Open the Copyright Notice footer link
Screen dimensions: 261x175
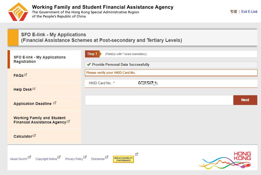pyautogui.click(x=46, y=159)
